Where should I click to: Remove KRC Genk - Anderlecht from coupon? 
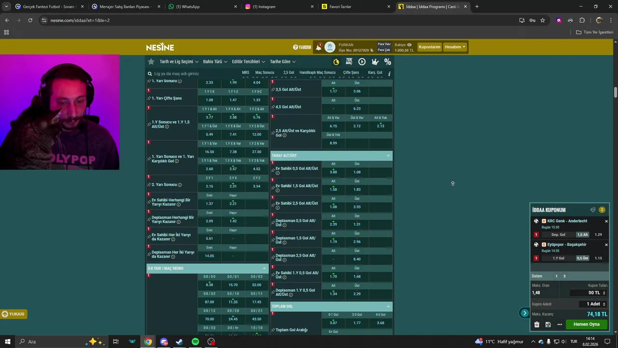pos(606,221)
